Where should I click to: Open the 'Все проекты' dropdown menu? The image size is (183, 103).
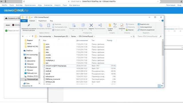coord(74,5)
